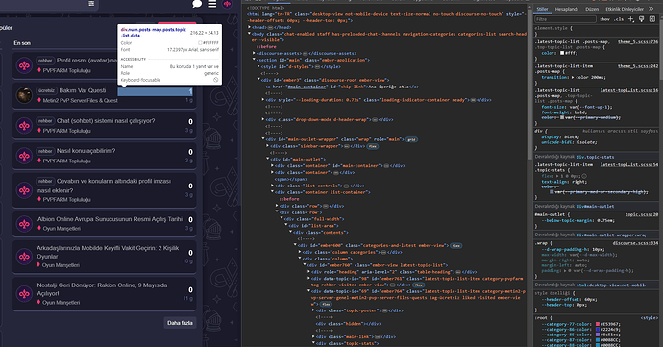This screenshot has height=347, width=663.
Task: Collapse section id="main" node
Action: (x=254, y=60)
